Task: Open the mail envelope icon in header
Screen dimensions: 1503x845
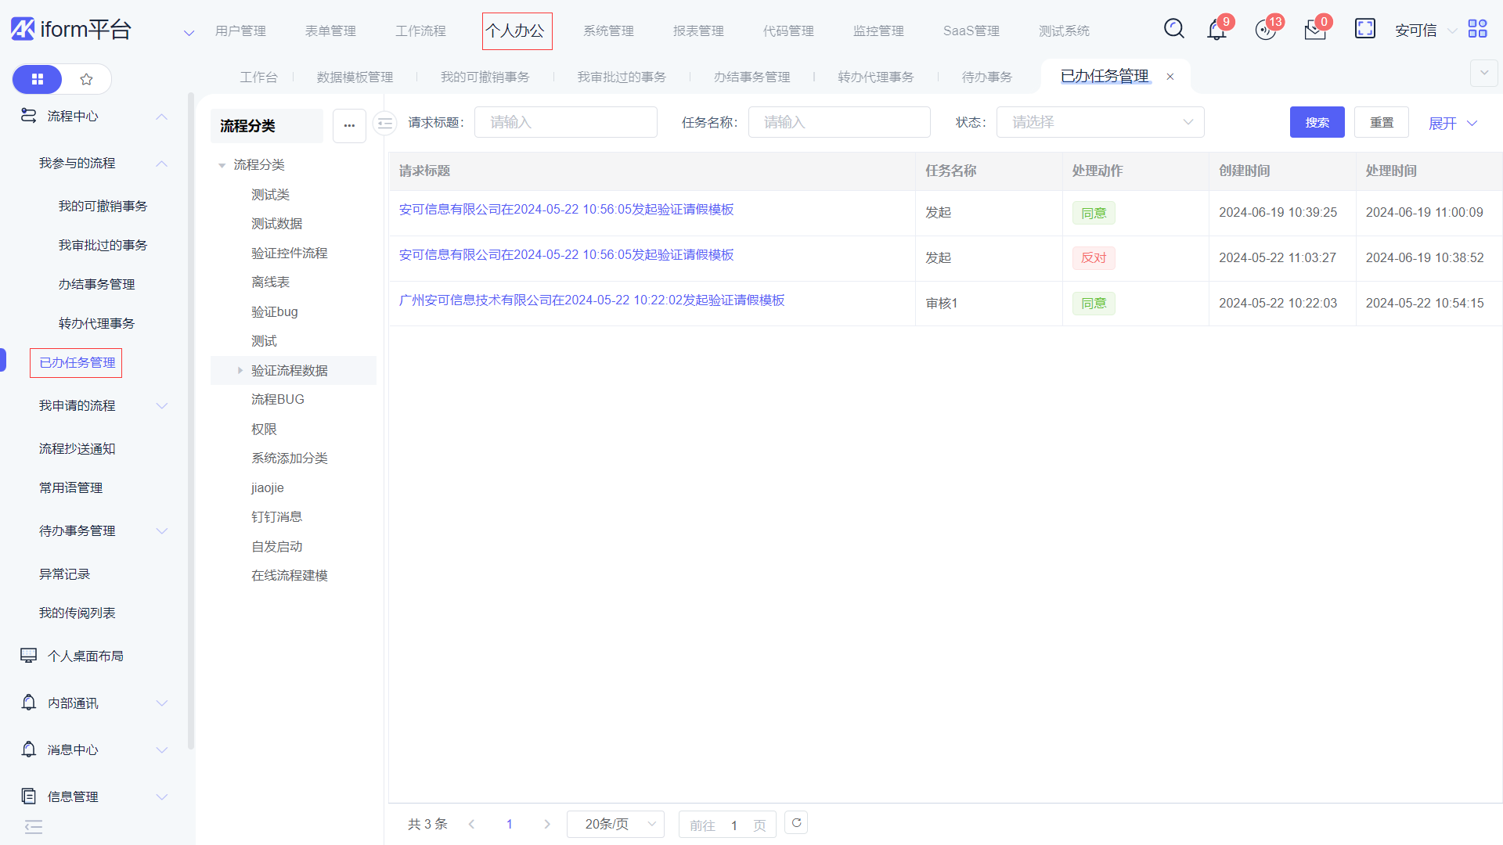Action: pyautogui.click(x=1315, y=31)
